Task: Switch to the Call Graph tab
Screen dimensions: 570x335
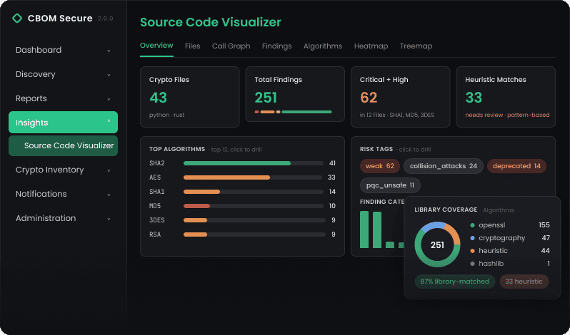Action: pyautogui.click(x=231, y=46)
